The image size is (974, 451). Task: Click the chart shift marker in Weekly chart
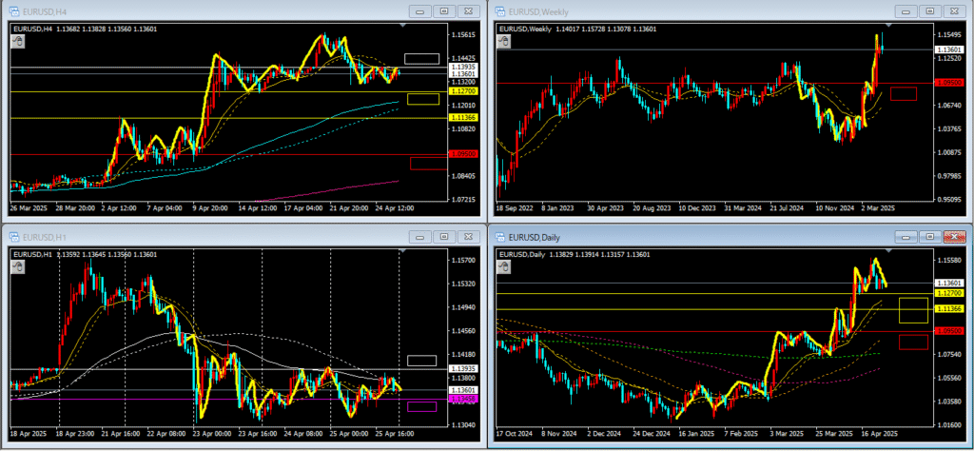pos(889,26)
